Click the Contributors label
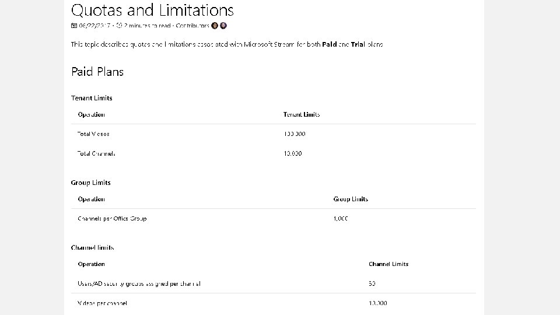Viewport: 560px width, 315px height. pos(192,26)
